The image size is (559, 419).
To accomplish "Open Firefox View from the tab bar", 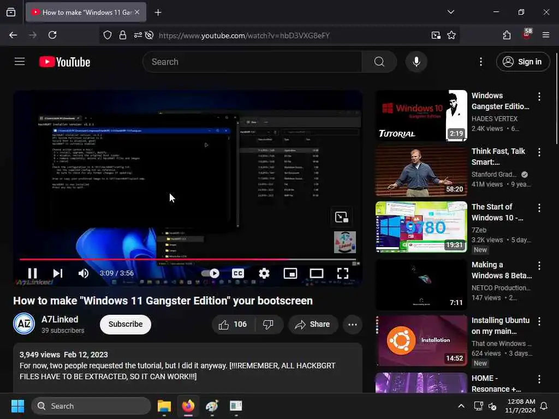I will (x=11, y=13).
